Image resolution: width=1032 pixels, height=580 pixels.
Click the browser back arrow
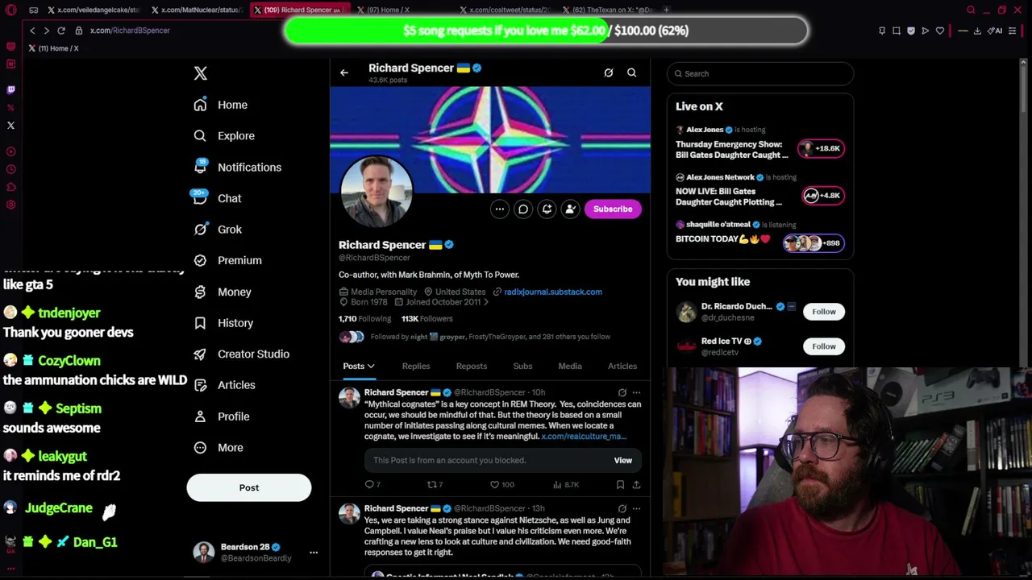pyautogui.click(x=32, y=31)
